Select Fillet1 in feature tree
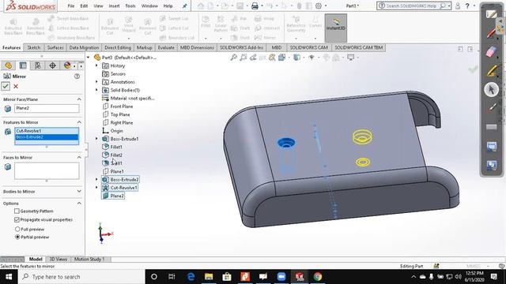Image resolution: width=506 pixels, height=284 pixels. (116, 147)
